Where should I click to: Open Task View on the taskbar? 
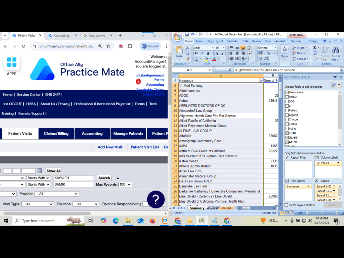coord(90,221)
